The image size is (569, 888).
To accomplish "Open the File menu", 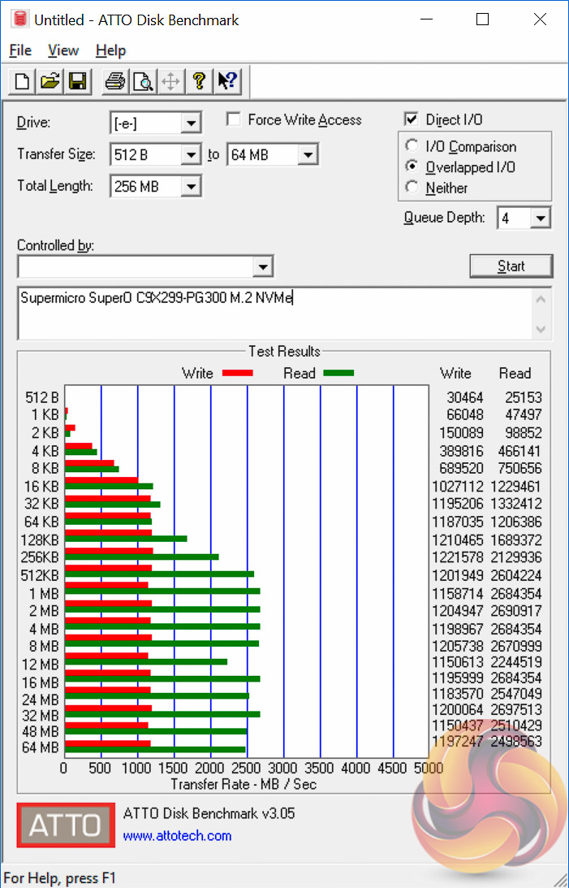I will click(20, 50).
